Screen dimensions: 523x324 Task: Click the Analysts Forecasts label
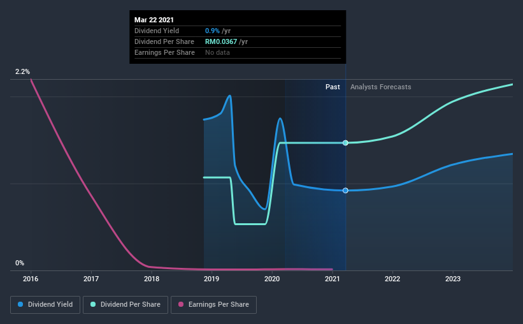(x=380, y=87)
